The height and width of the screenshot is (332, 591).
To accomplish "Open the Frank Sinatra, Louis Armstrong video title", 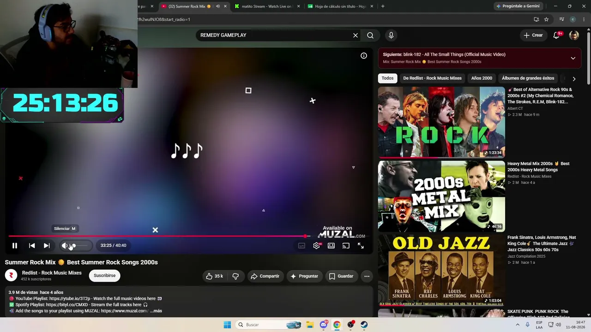I will [x=542, y=243].
